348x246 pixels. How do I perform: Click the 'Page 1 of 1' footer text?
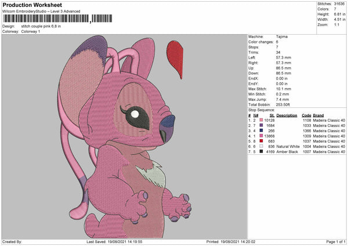click(x=336, y=242)
